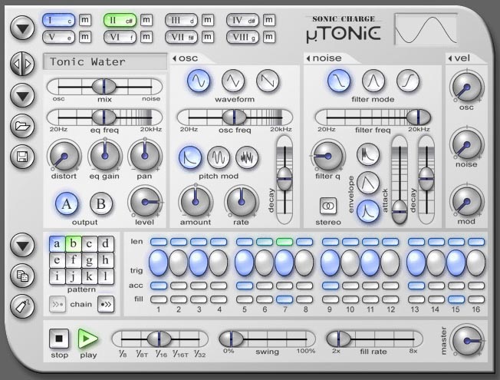The height and width of the screenshot is (380, 500).
Task: Select drum channel I
Action: coord(59,20)
